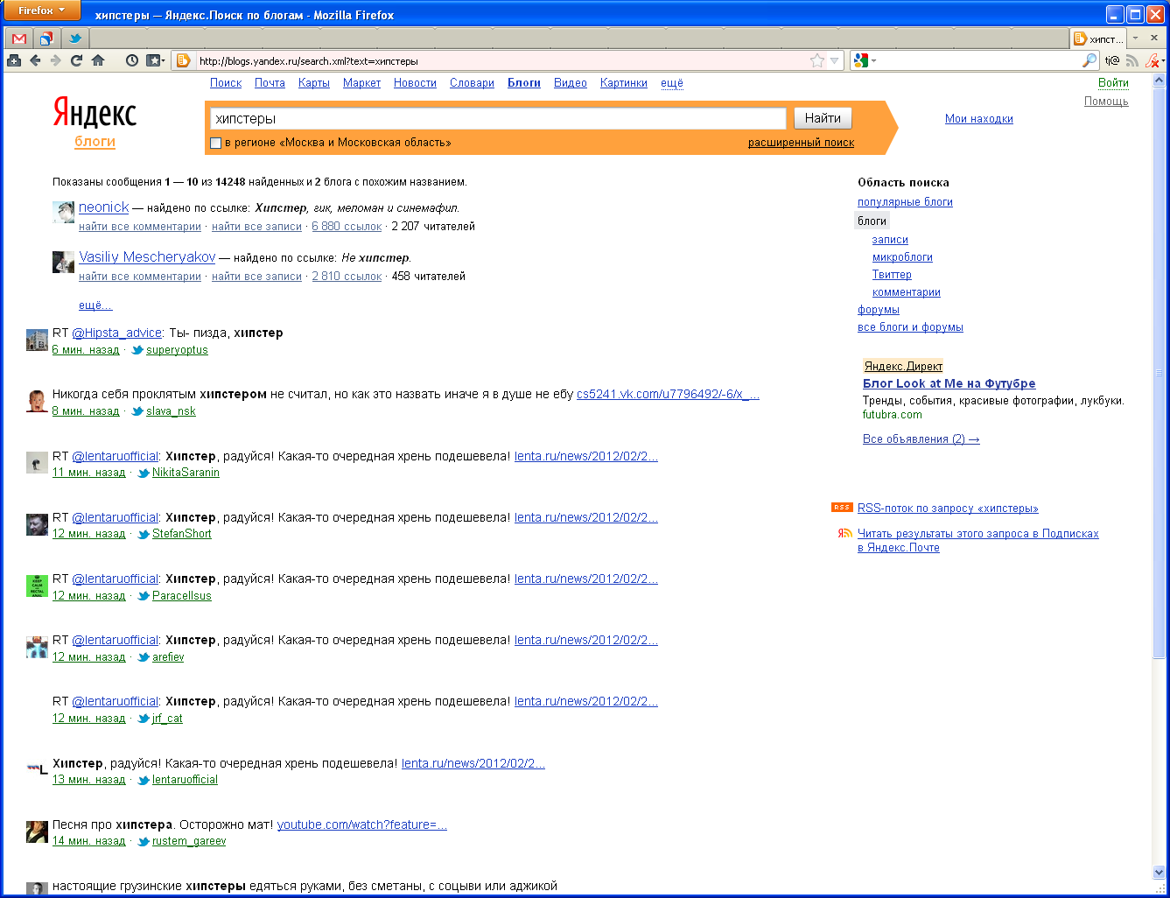Image resolution: width=1170 pixels, height=898 pixels.
Task: Open the Google search engine selector
Action: [x=865, y=60]
